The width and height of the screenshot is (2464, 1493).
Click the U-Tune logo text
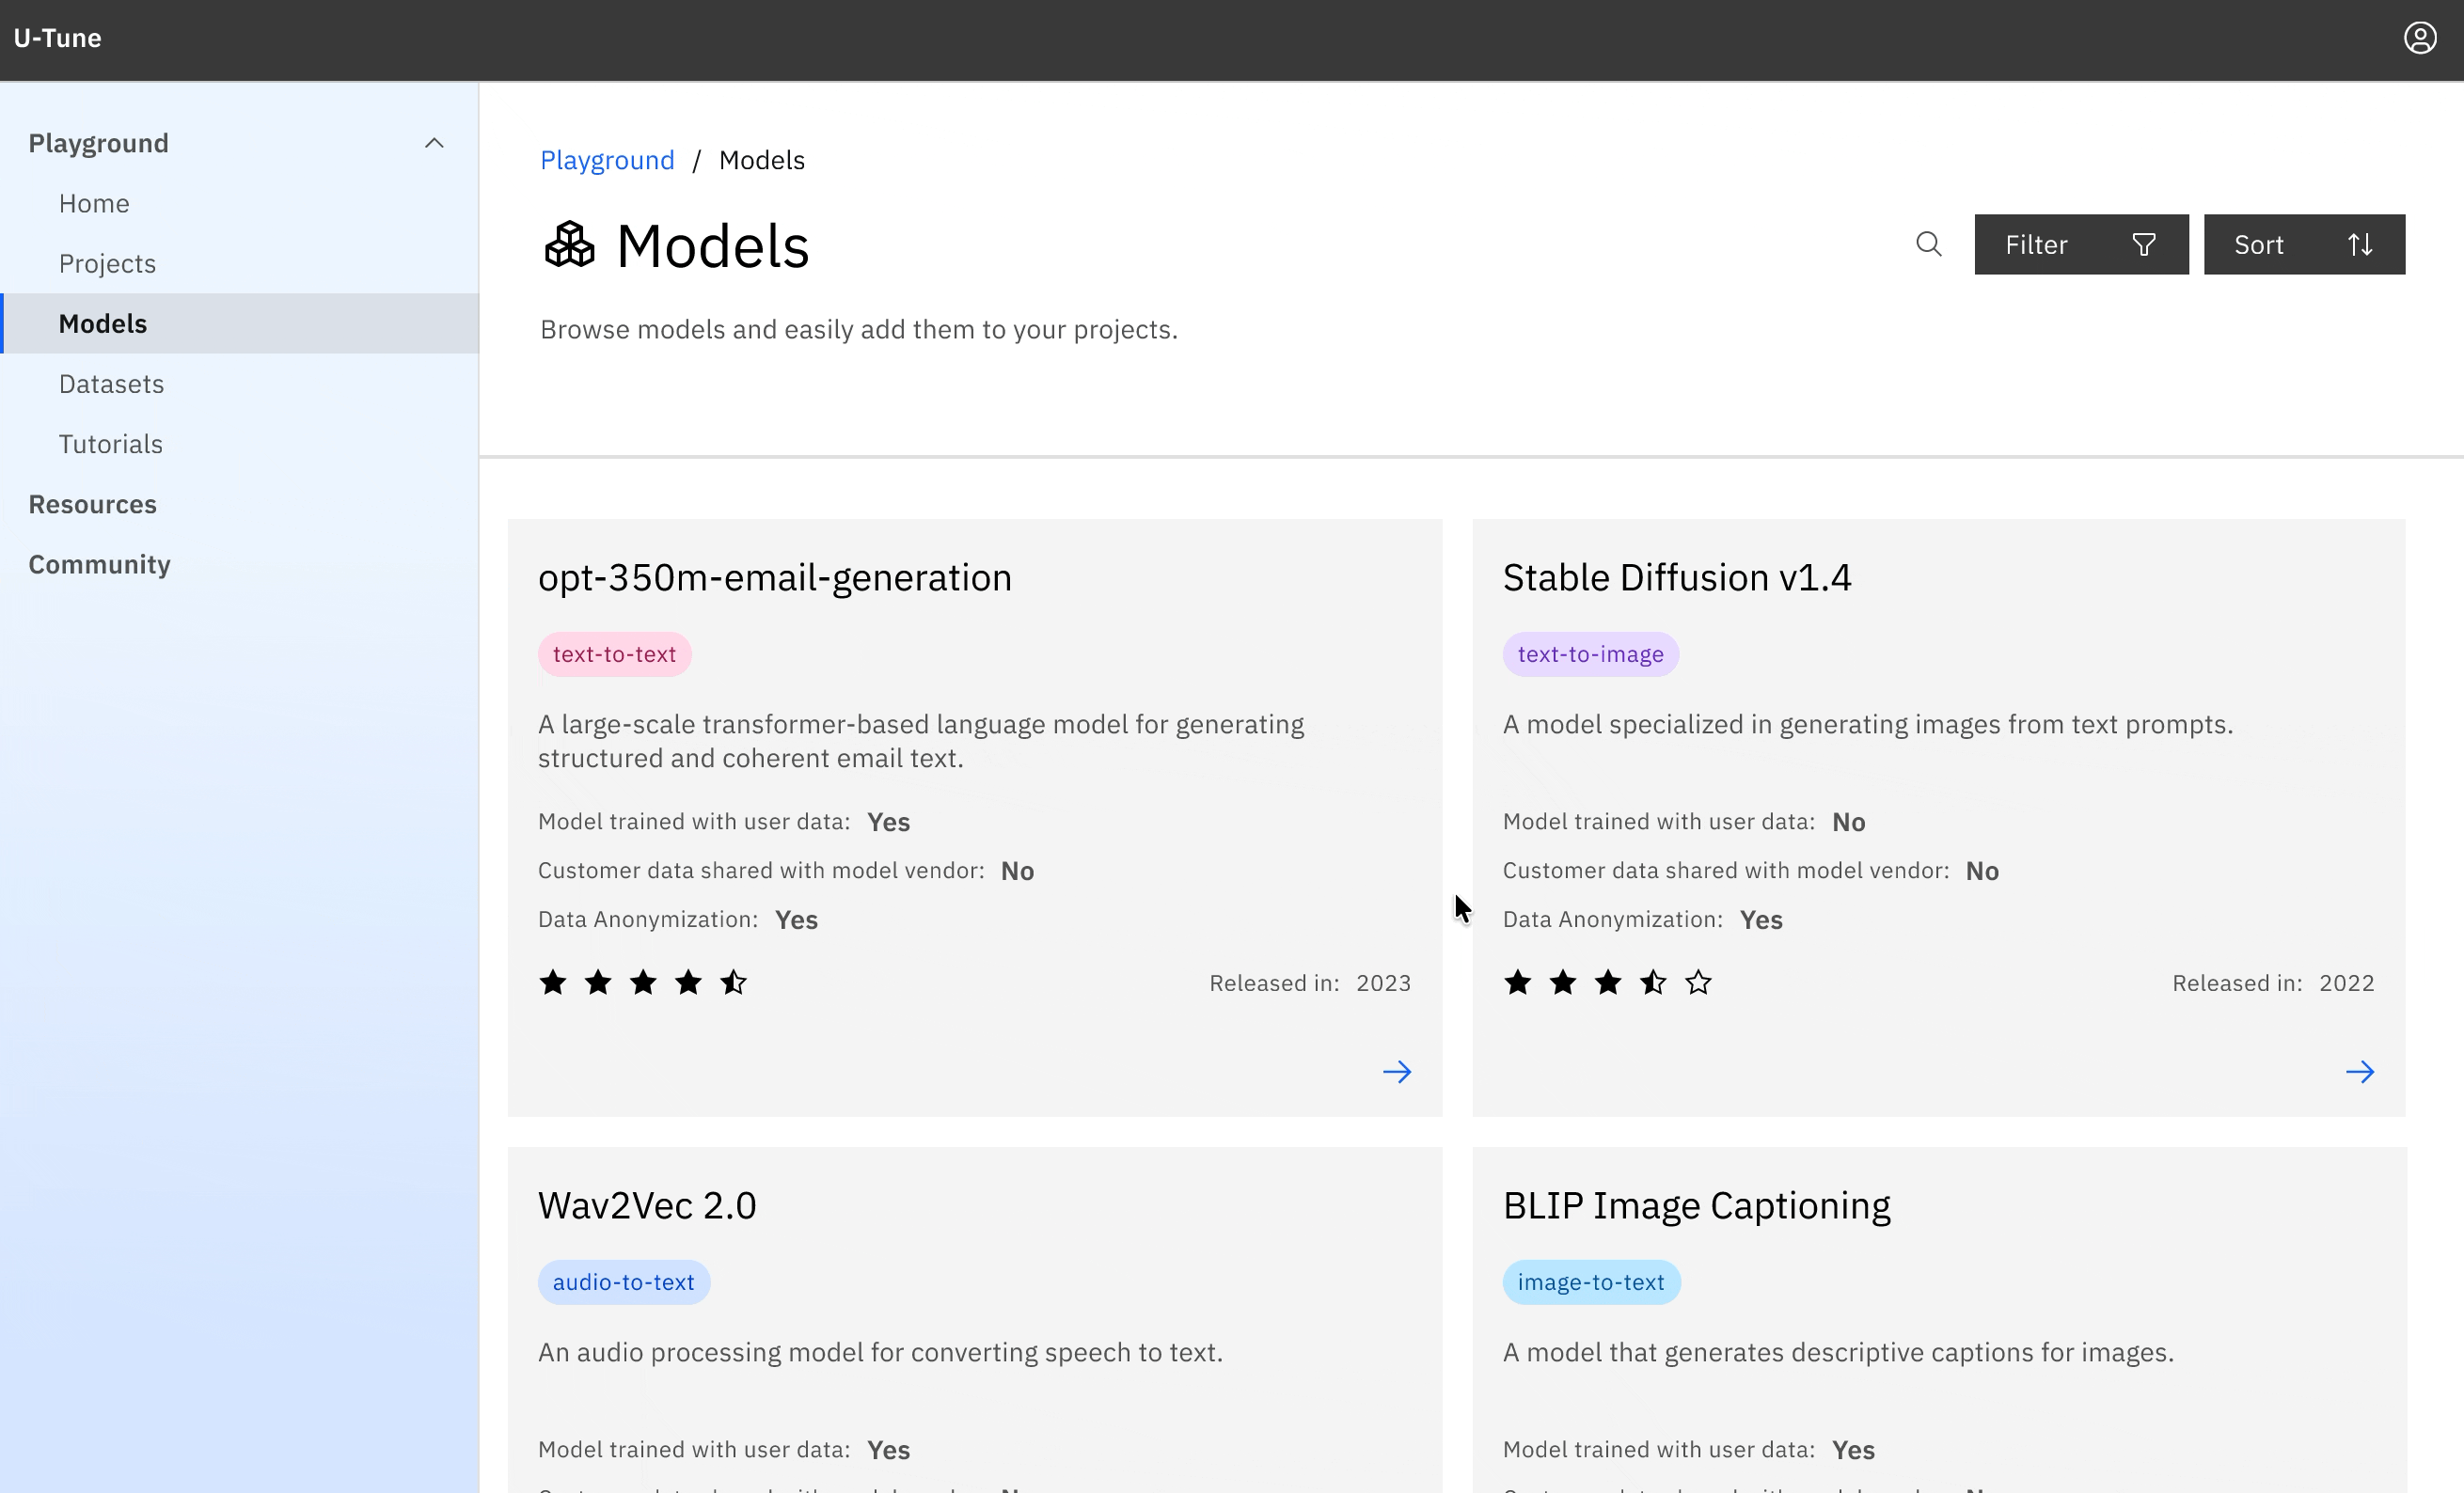coord(57,38)
